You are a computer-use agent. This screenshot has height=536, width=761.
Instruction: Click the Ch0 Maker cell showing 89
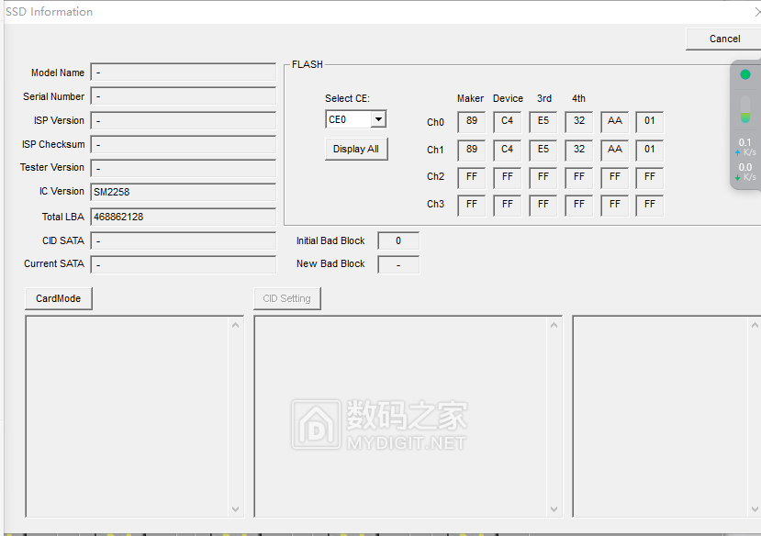coord(471,121)
